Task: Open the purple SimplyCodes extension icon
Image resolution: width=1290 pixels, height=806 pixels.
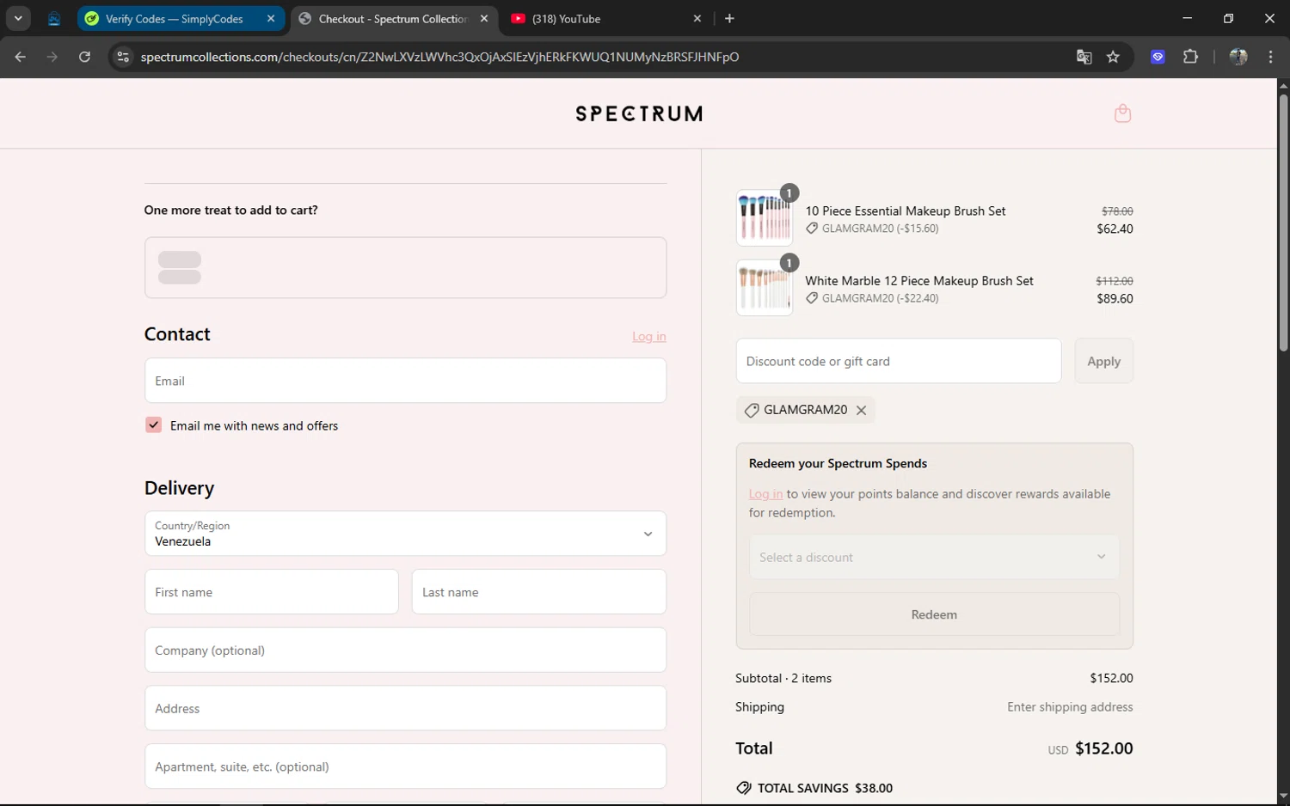Action: [1158, 57]
